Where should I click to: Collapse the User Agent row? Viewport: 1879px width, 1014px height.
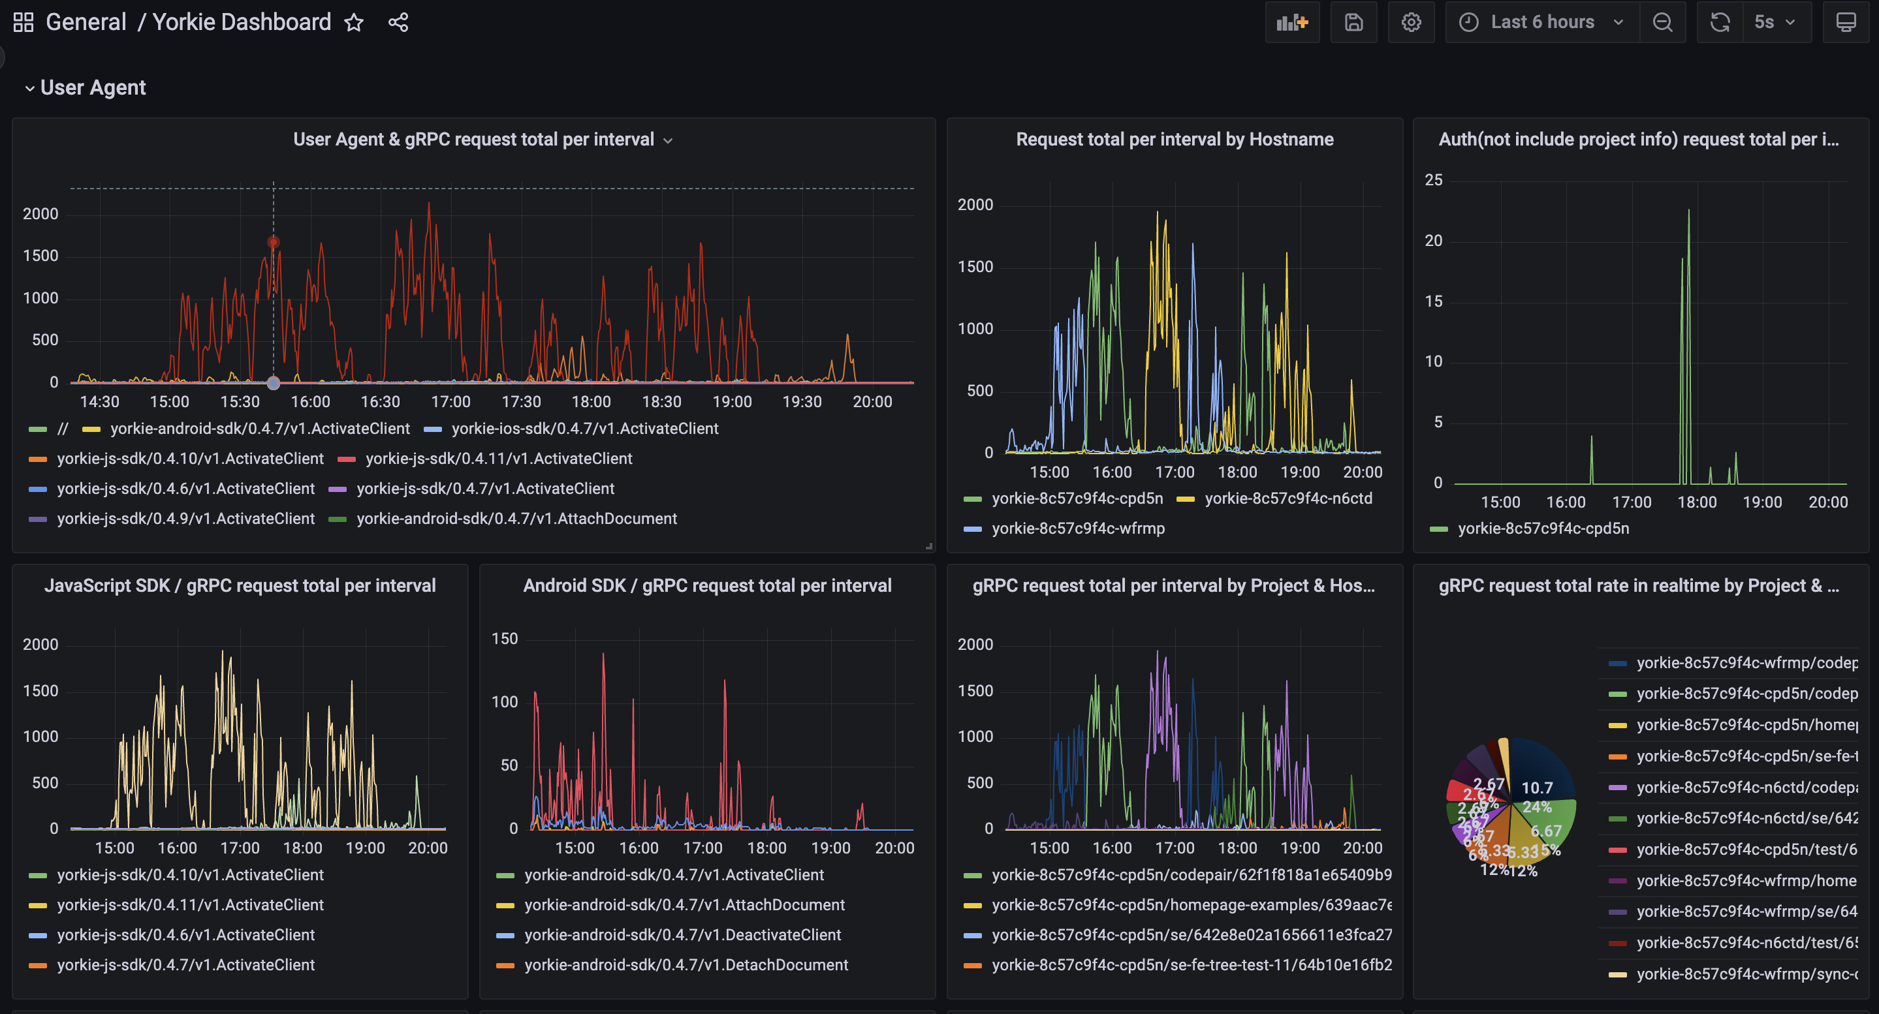point(93,87)
